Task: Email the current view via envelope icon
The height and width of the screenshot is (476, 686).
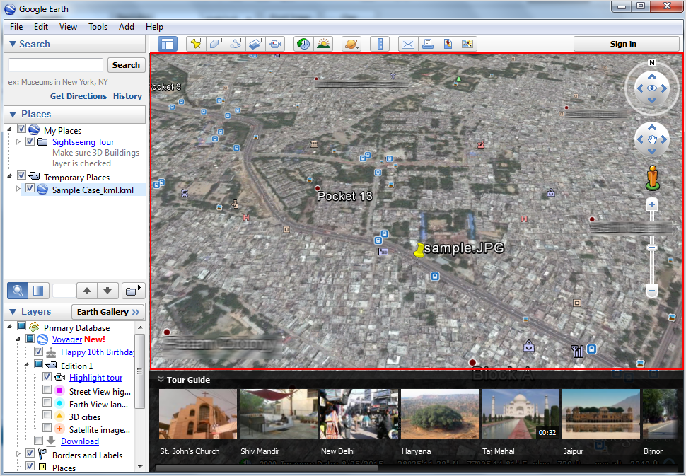Action: pyautogui.click(x=407, y=43)
